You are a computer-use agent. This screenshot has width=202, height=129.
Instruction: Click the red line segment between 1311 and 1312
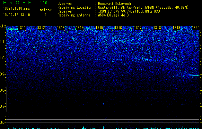(31, 29)
